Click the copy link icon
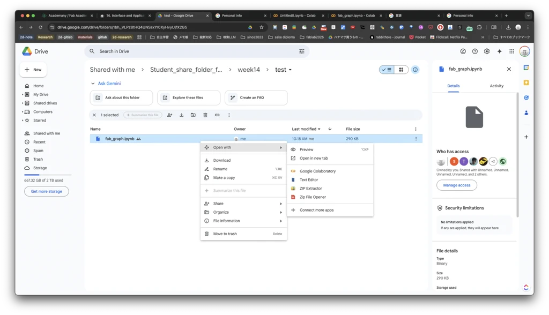This screenshot has width=549, height=315. click(217, 115)
